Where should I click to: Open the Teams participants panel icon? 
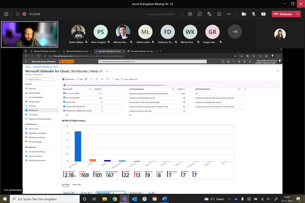pos(190,14)
